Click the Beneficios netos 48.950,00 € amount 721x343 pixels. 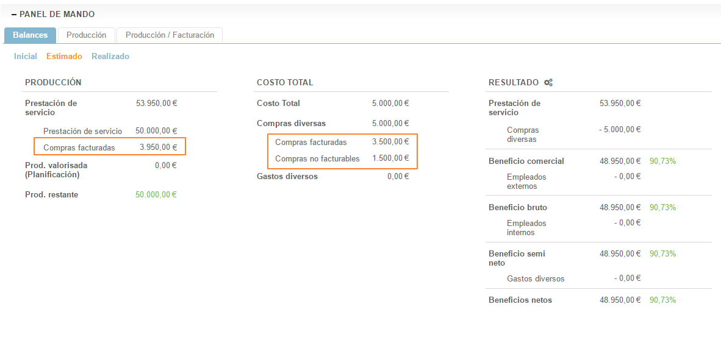pyautogui.click(x=620, y=300)
